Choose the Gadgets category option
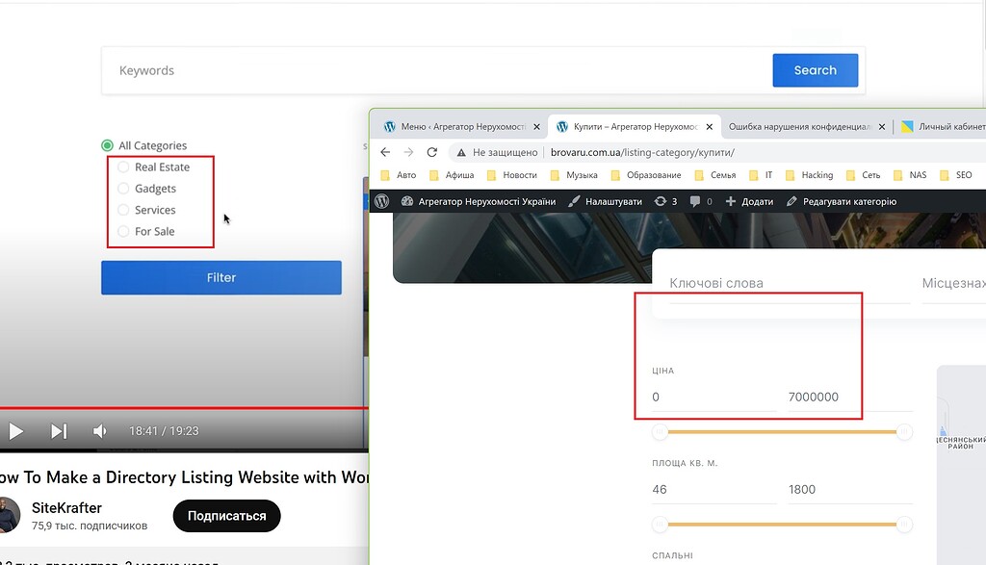This screenshot has height=565, width=986. 123,188
